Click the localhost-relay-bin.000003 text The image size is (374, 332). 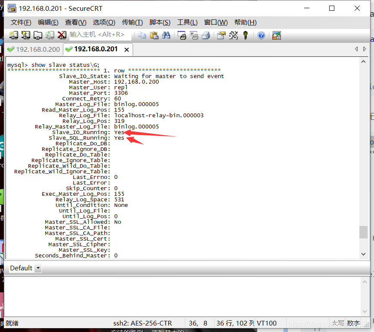[159, 115]
